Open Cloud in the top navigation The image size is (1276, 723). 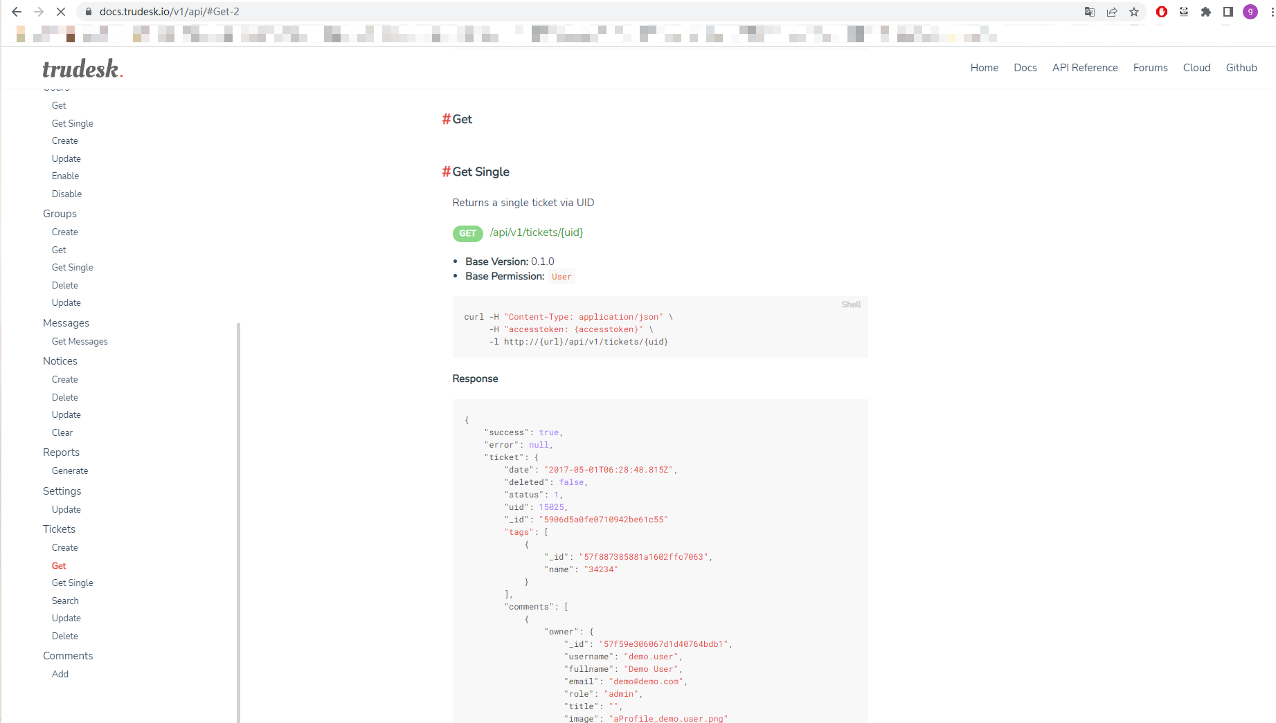1197,68
